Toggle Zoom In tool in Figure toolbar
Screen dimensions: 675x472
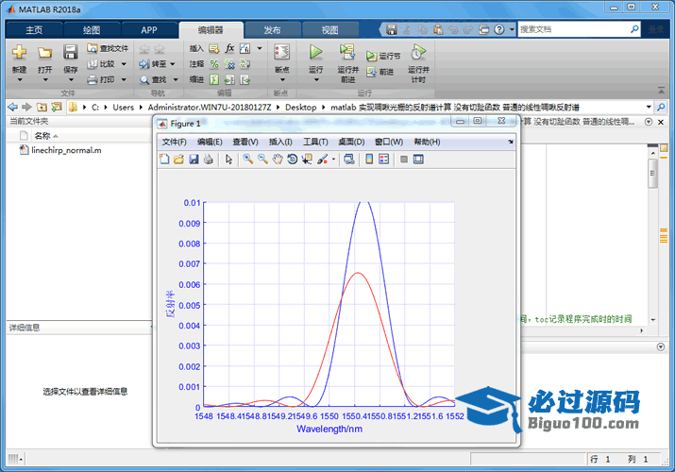247,160
